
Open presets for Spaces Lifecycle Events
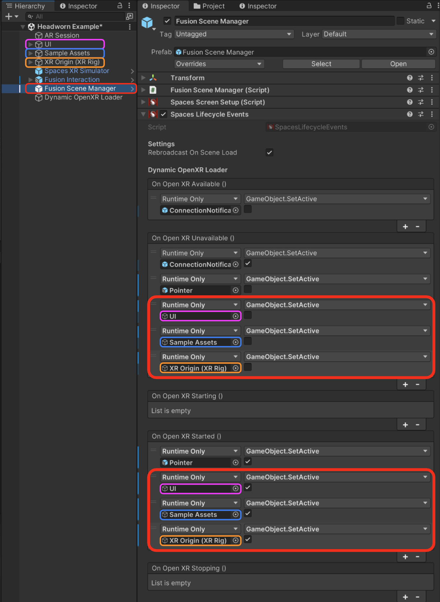(x=421, y=114)
